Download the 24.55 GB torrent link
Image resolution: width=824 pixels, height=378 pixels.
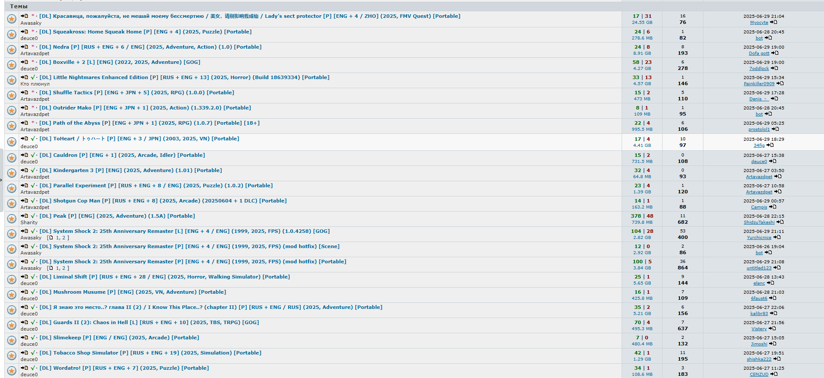(642, 23)
